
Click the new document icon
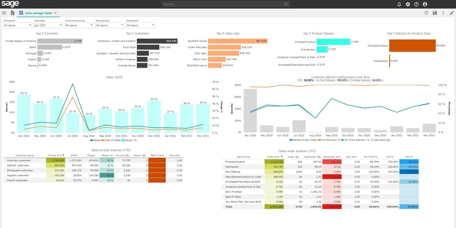click(x=12, y=13)
